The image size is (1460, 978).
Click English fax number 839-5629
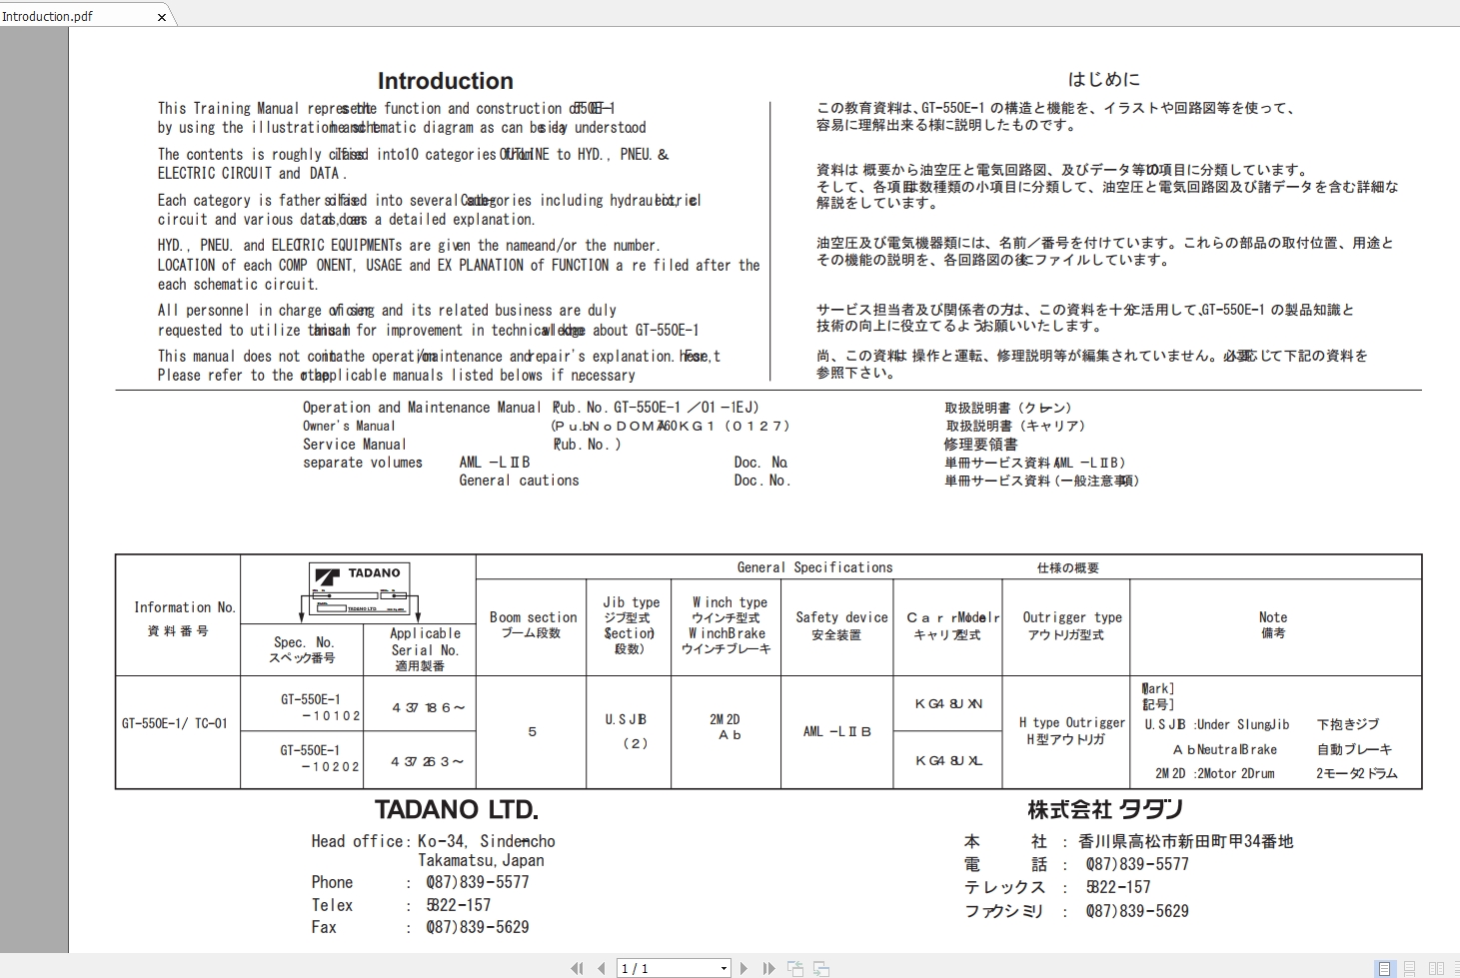(478, 927)
